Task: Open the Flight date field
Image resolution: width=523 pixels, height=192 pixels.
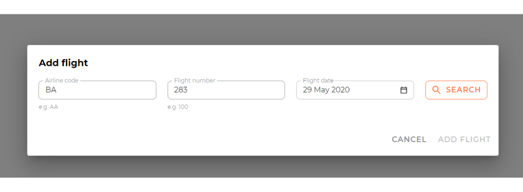Action: (355, 90)
